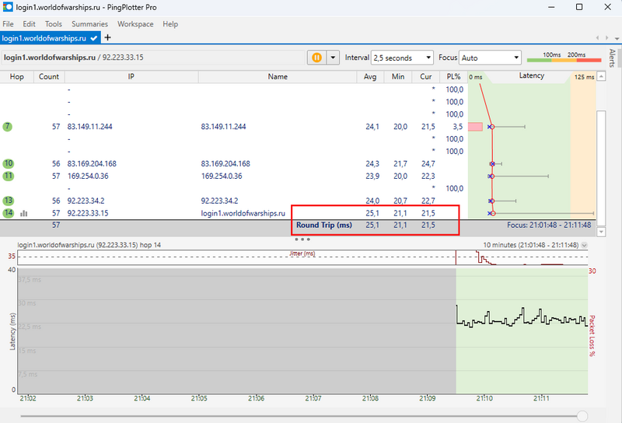Click the latency color scale legend

564,58
